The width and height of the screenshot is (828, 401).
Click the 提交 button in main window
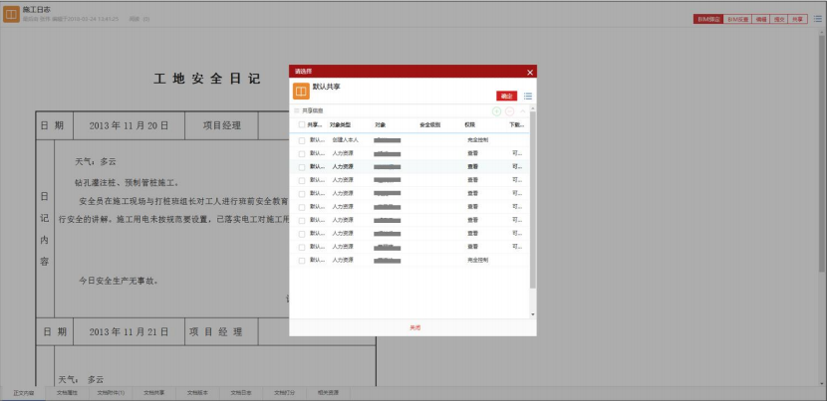click(779, 19)
